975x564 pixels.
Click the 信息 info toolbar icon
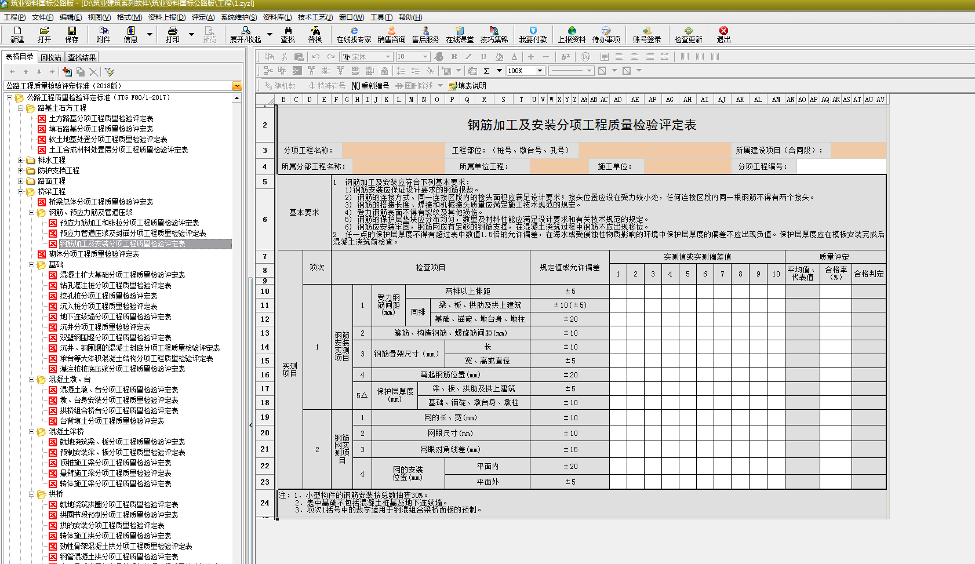[130, 35]
